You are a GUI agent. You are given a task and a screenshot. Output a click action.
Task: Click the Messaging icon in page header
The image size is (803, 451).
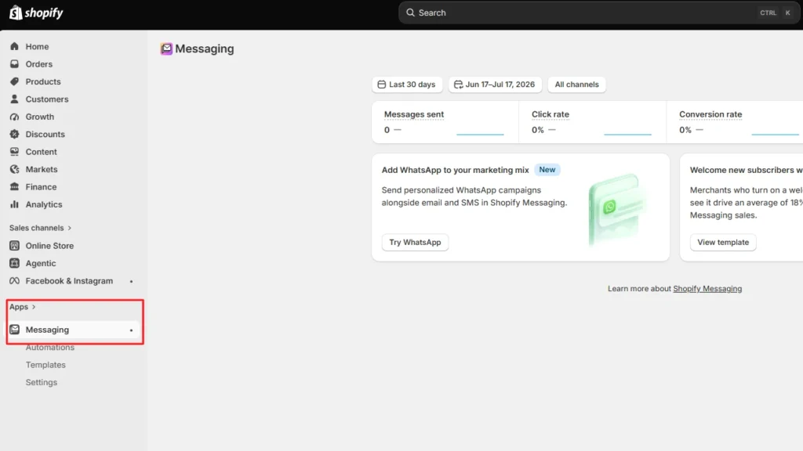pos(166,49)
